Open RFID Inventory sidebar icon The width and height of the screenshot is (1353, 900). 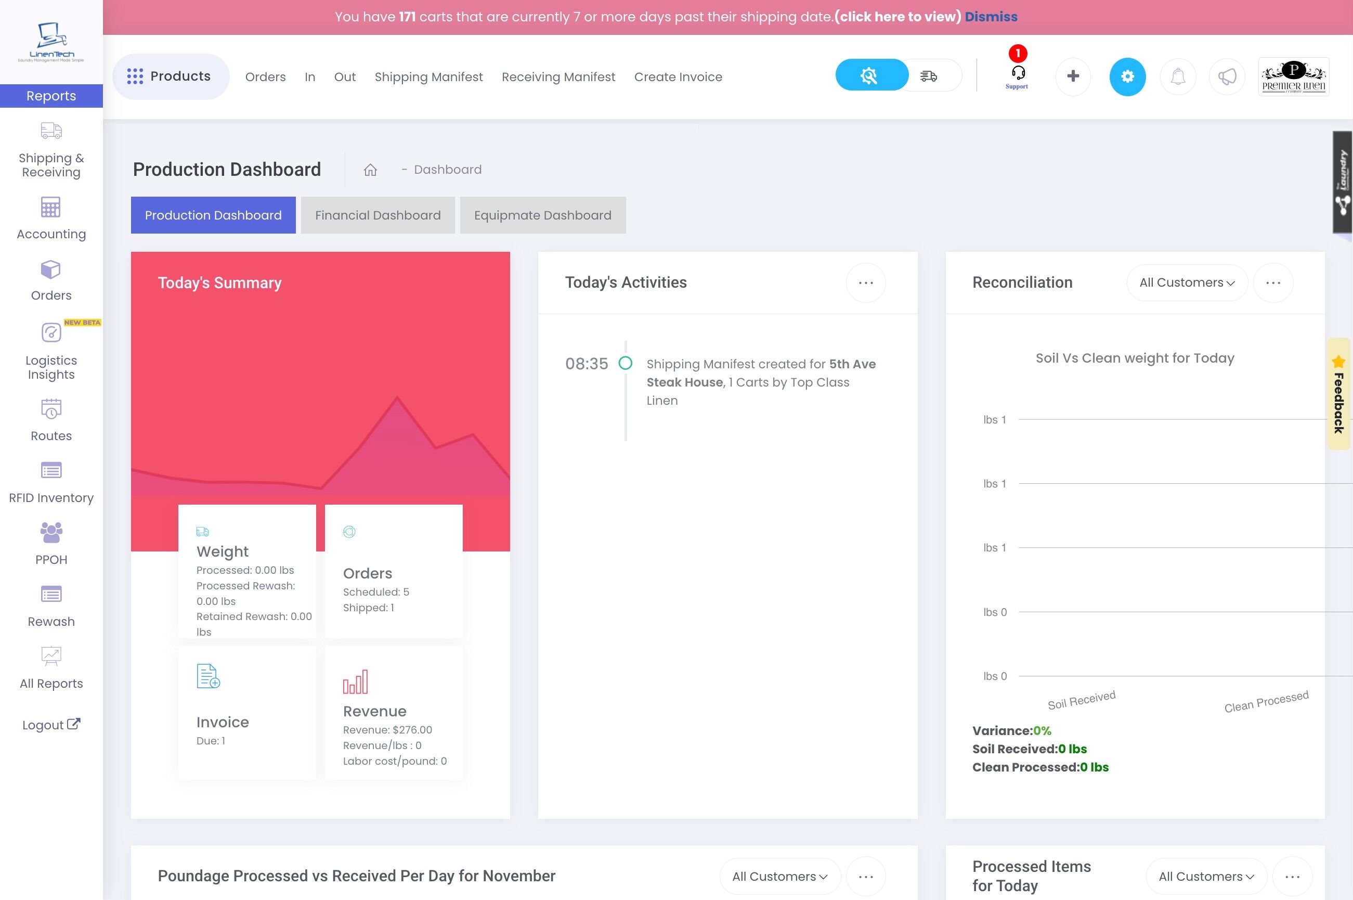tap(51, 471)
